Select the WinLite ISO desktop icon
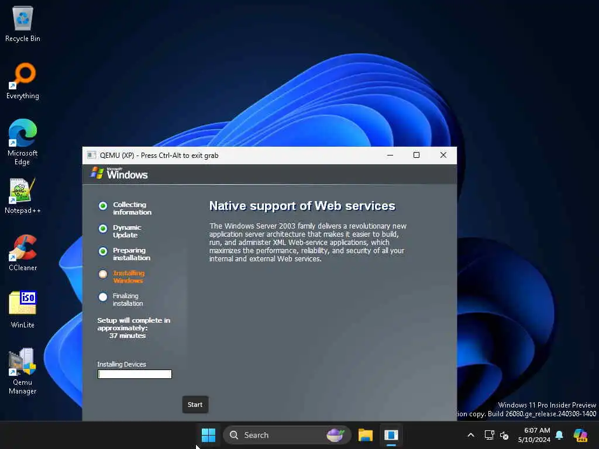This screenshot has width=599, height=449. (23, 310)
